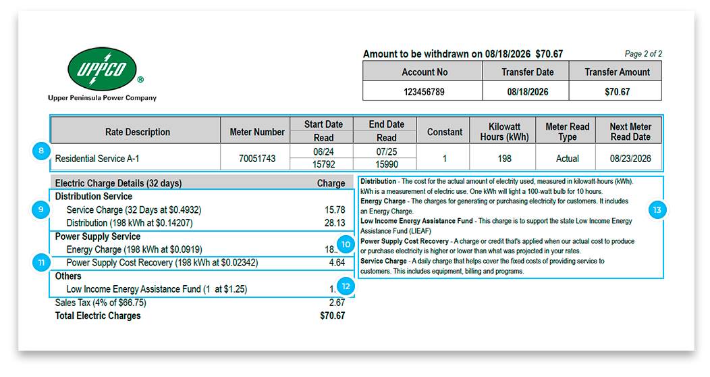Click the 'End Date' header
Viewport: 710px width, 377px height.
pos(386,124)
